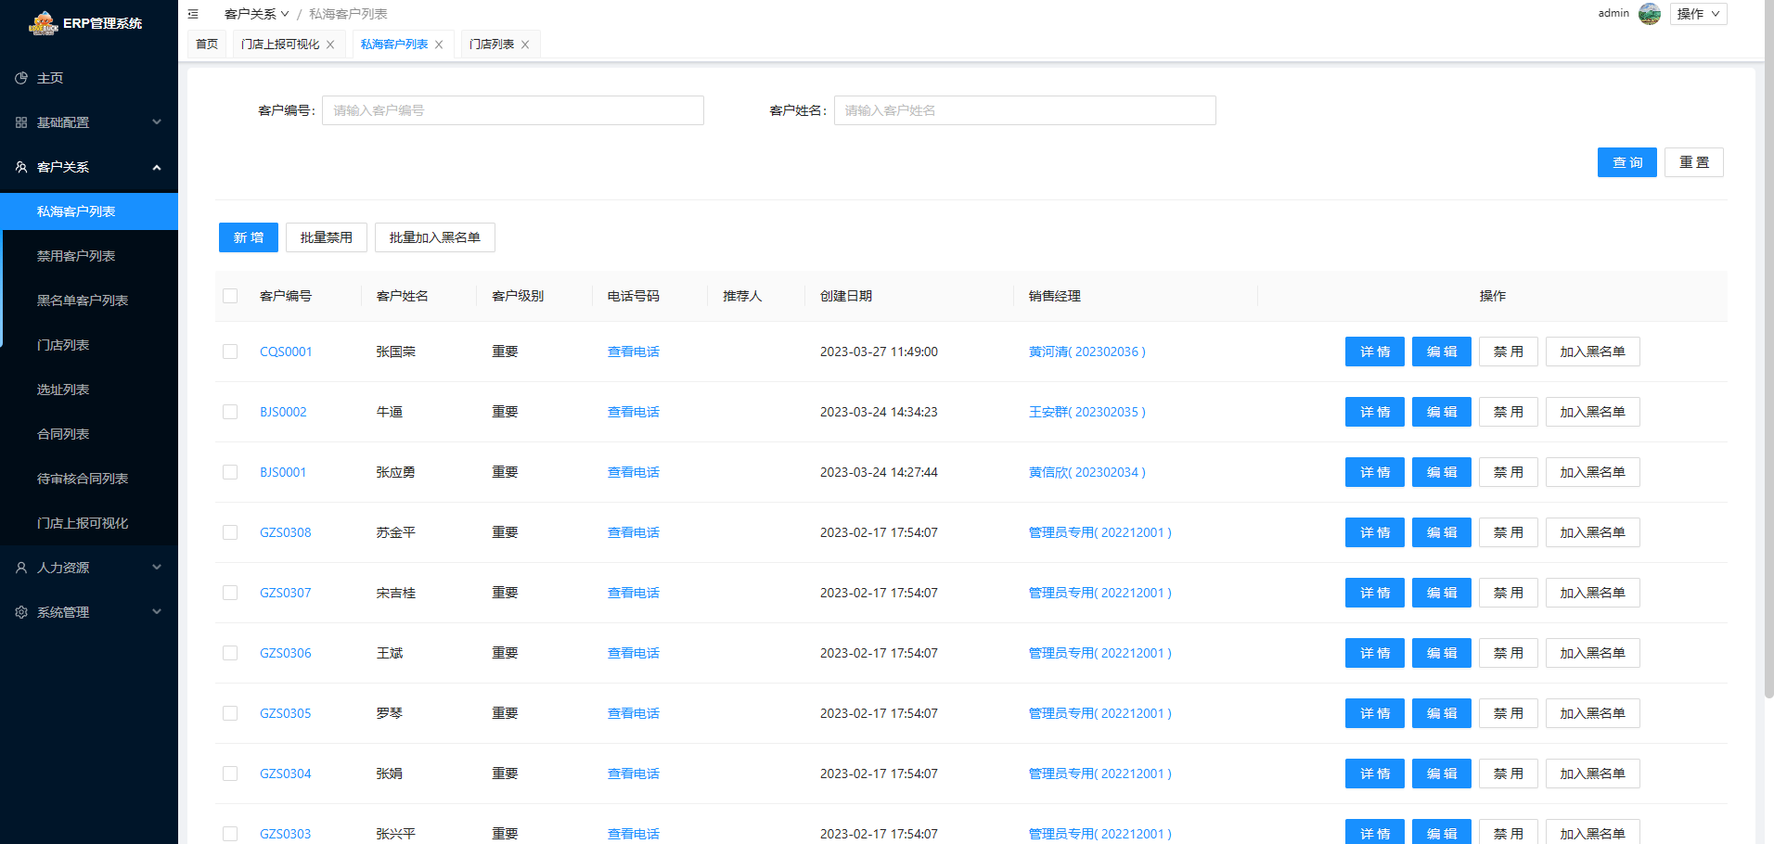Expand the 基础配置 menu chevron
Image resolution: width=1774 pixels, height=844 pixels.
157,122
